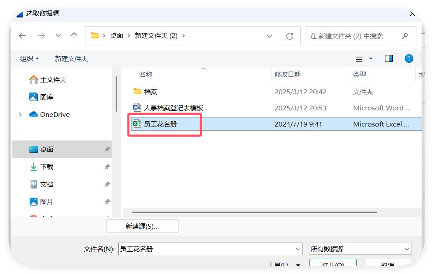Click the 档案 folder icon
Viewport: 433px width, 274px height.
coord(137,91)
